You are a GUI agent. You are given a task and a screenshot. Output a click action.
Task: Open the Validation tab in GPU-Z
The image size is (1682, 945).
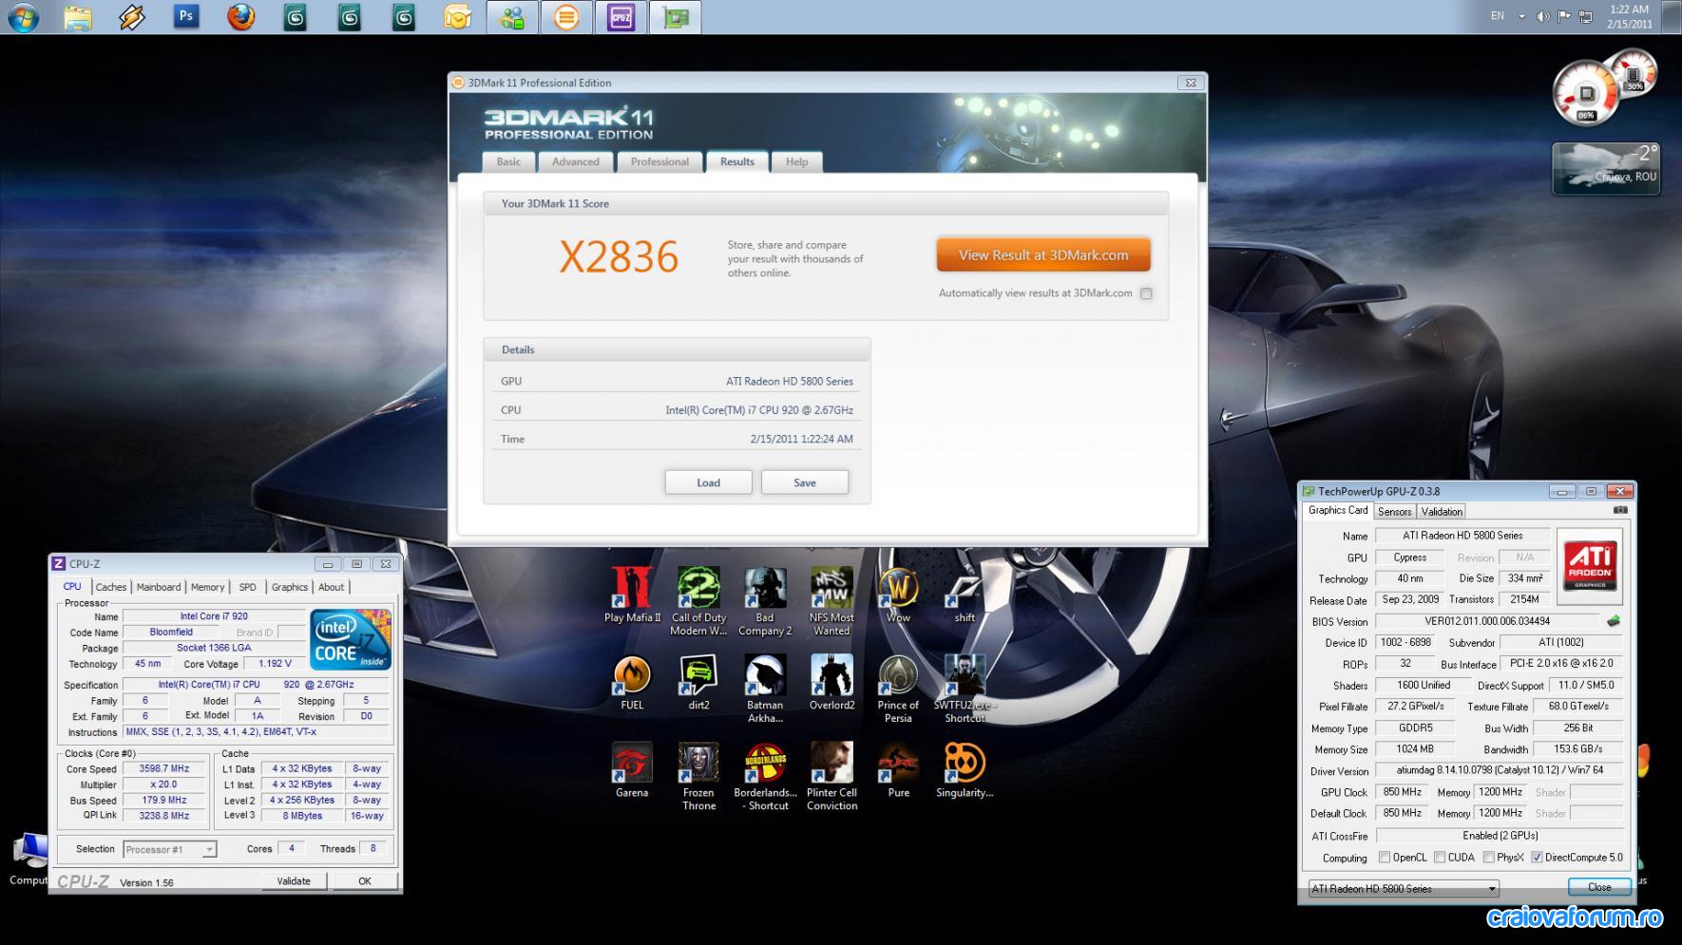[x=1442, y=511]
